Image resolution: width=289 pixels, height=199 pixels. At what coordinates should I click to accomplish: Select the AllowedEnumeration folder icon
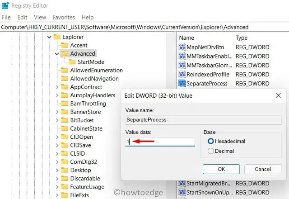[65, 70]
